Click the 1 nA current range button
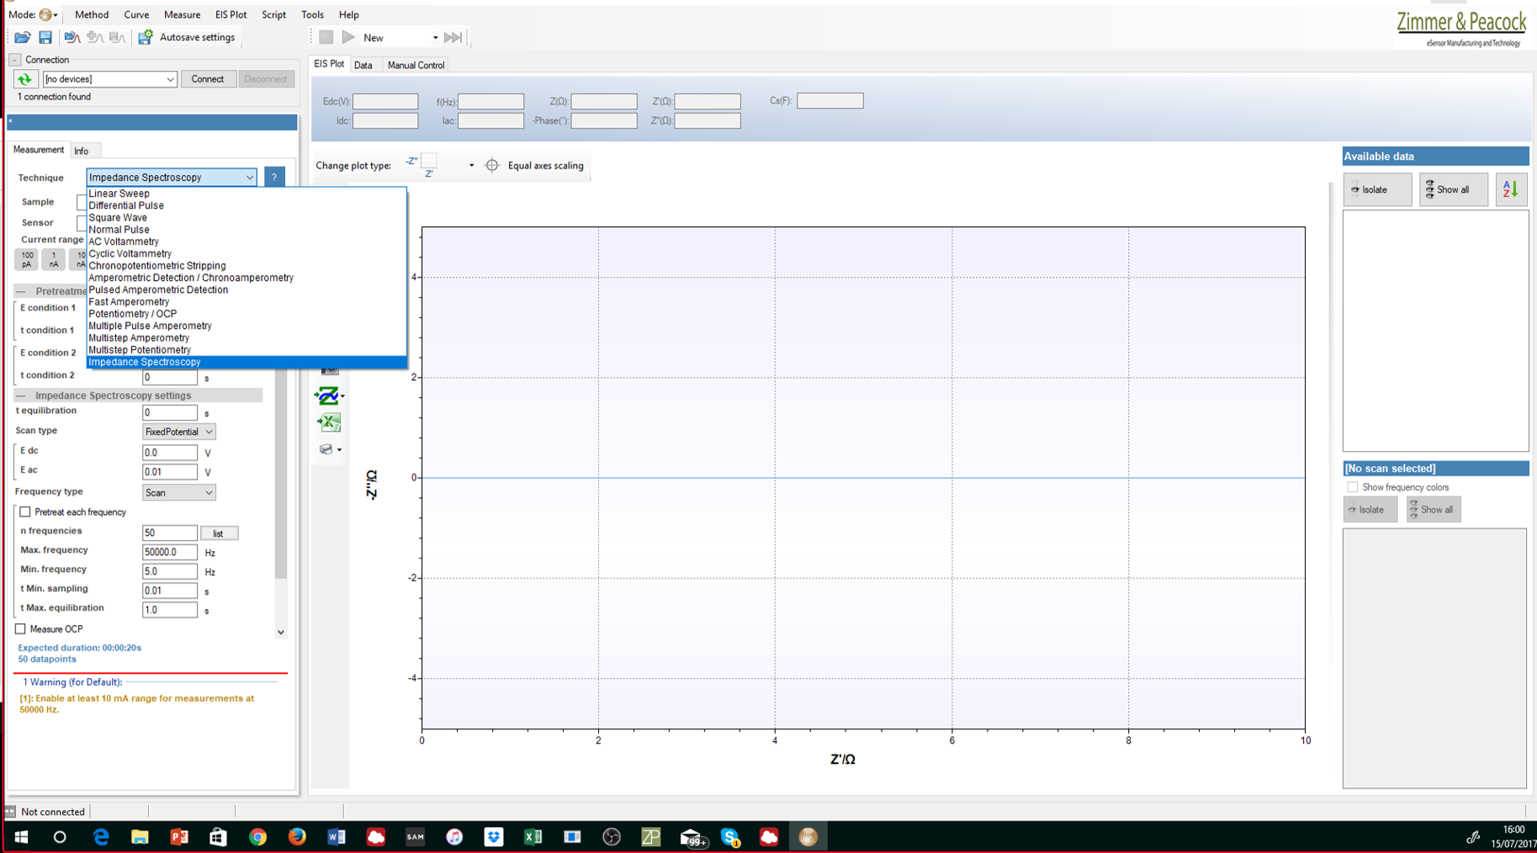The width and height of the screenshot is (1537, 853). [x=54, y=259]
